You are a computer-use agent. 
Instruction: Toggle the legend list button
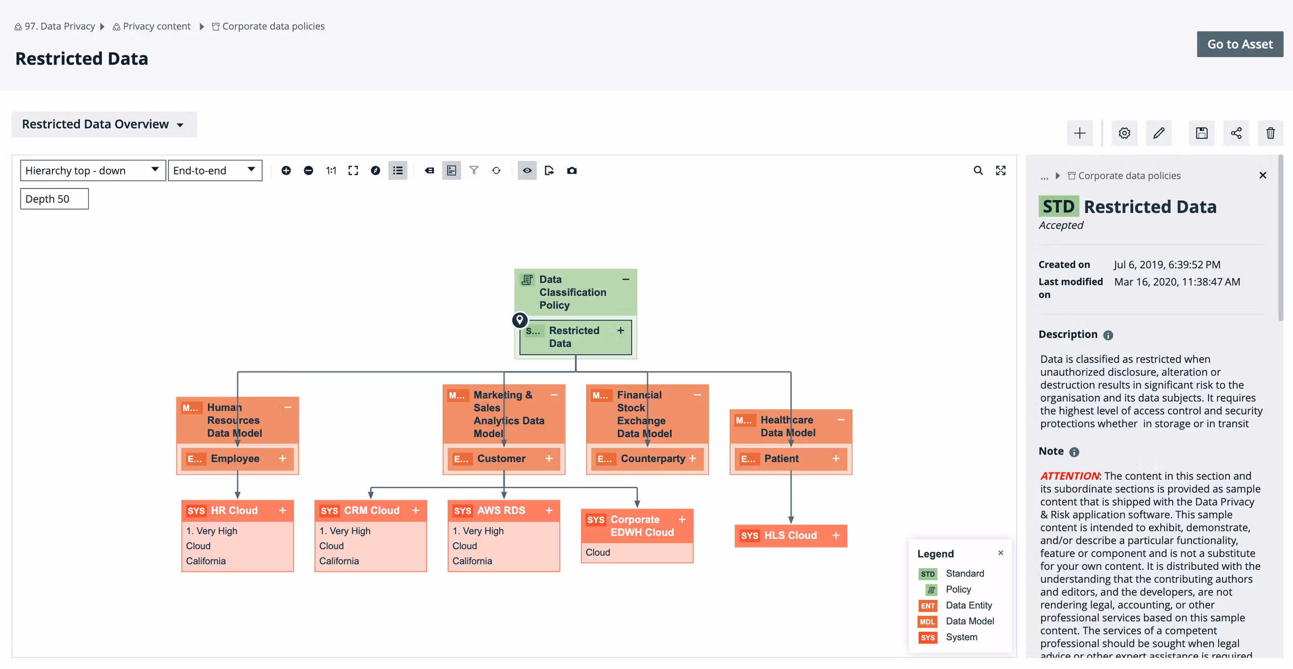[x=397, y=171]
